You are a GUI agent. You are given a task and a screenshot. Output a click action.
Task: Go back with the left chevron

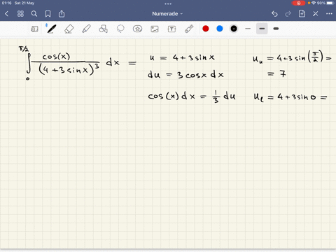[6, 14]
